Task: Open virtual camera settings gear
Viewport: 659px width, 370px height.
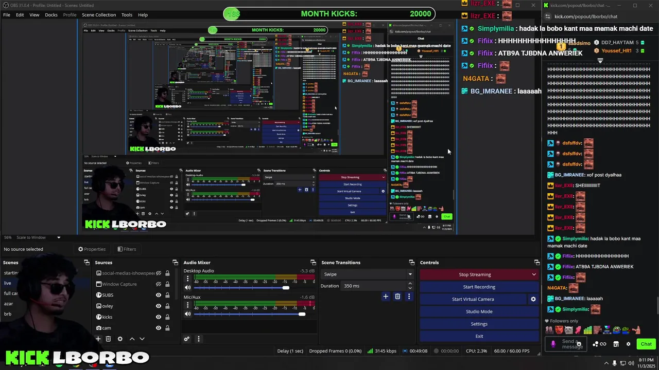Action: click(x=533, y=299)
